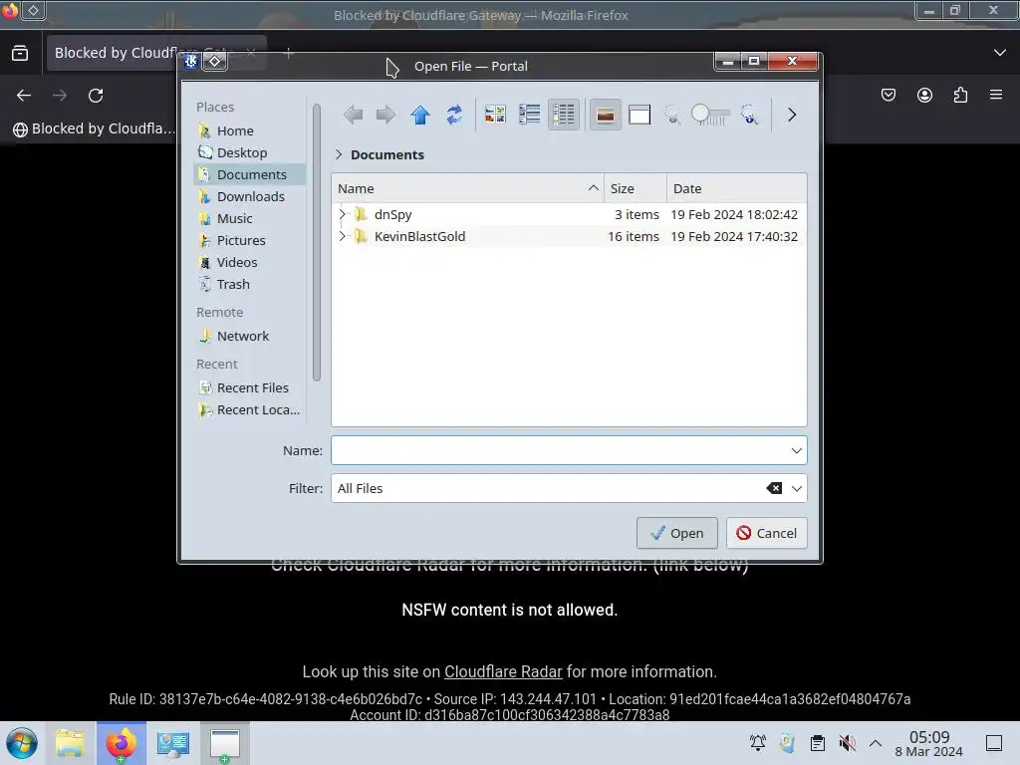This screenshot has height=765, width=1020.
Task: Cancel the Open File dialog
Action: click(766, 533)
